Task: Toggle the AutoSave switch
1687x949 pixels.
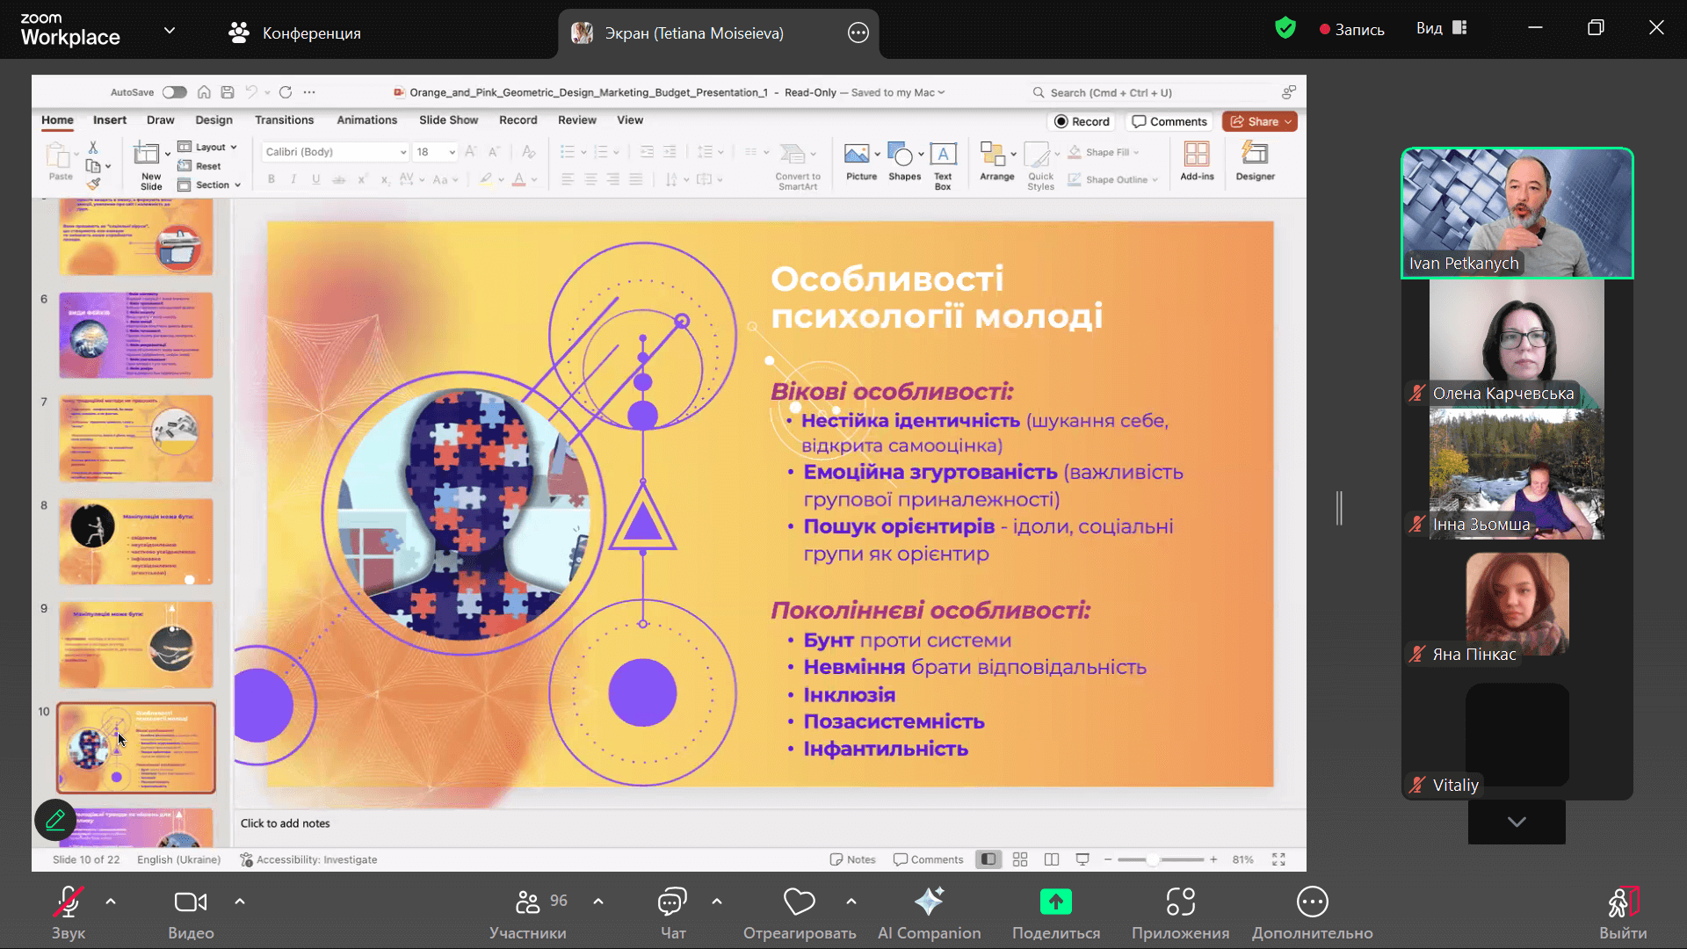Action: point(174,92)
